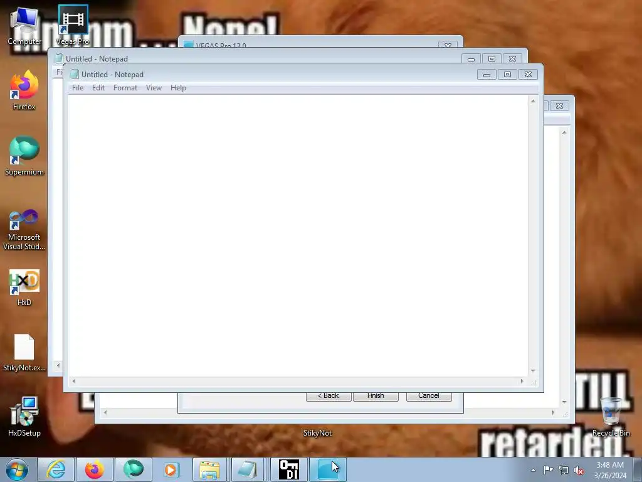Screen dimensions: 642x482
Task: Maximize the second Notepad window behind
Action: coord(492,59)
